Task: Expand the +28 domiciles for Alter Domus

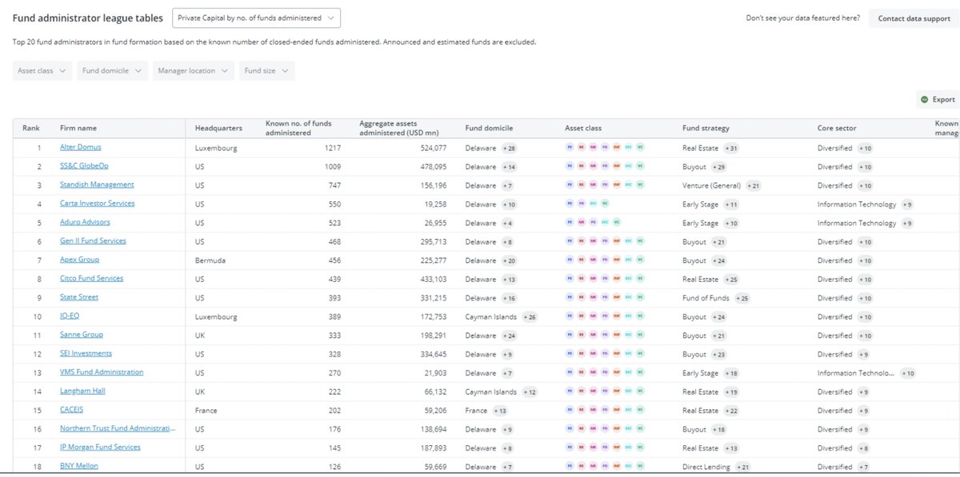Action: (509, 149)
